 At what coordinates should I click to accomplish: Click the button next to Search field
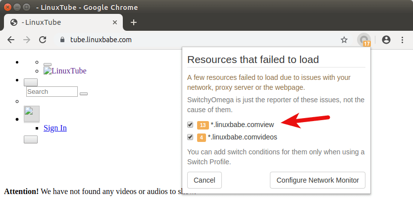click(x=84, y=93)
